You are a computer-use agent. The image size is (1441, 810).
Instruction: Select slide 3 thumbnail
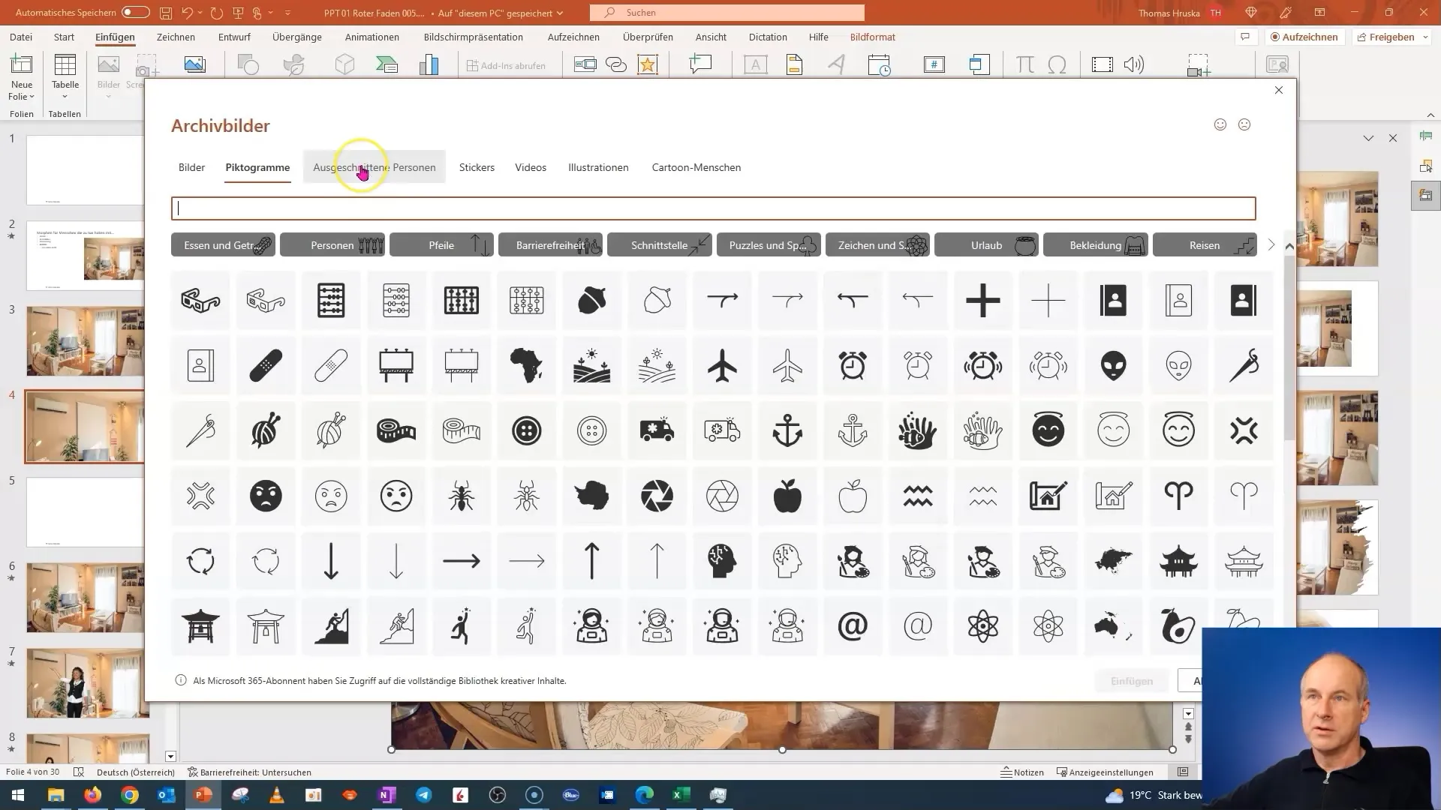(86, 341)
